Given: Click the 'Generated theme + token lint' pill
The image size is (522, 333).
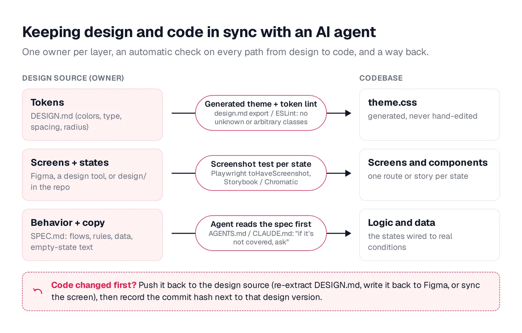Looking at the screenshot, I should point(261,113).
